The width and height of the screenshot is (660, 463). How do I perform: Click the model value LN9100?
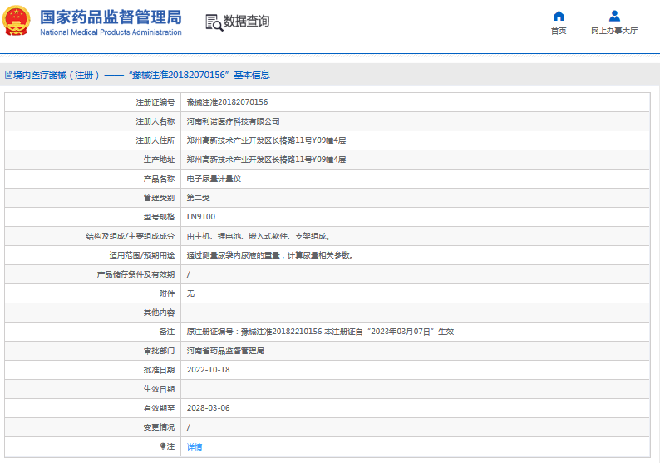click(200, 217)
